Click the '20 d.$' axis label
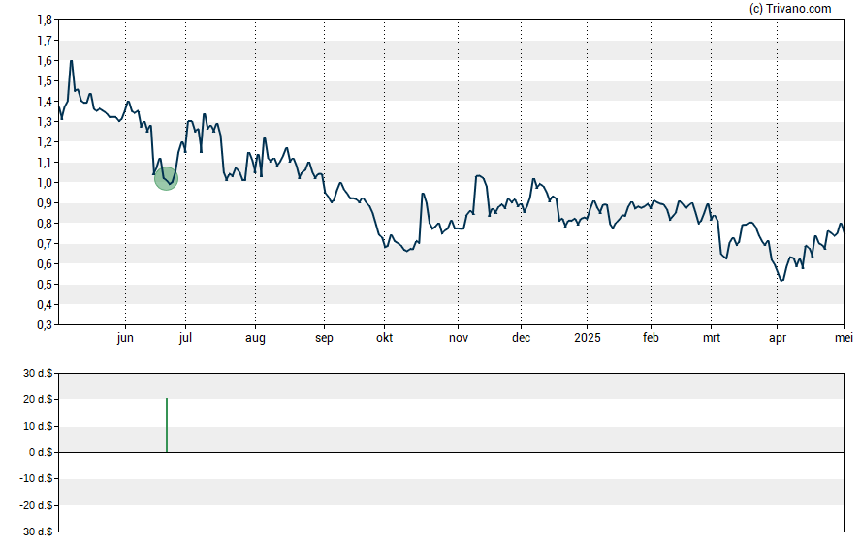The width and height of the screenshot is (861, 547). click(x=38, y=400)
